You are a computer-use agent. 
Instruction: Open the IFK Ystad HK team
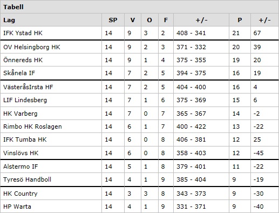pyautogui.click(x=23, y=33)
